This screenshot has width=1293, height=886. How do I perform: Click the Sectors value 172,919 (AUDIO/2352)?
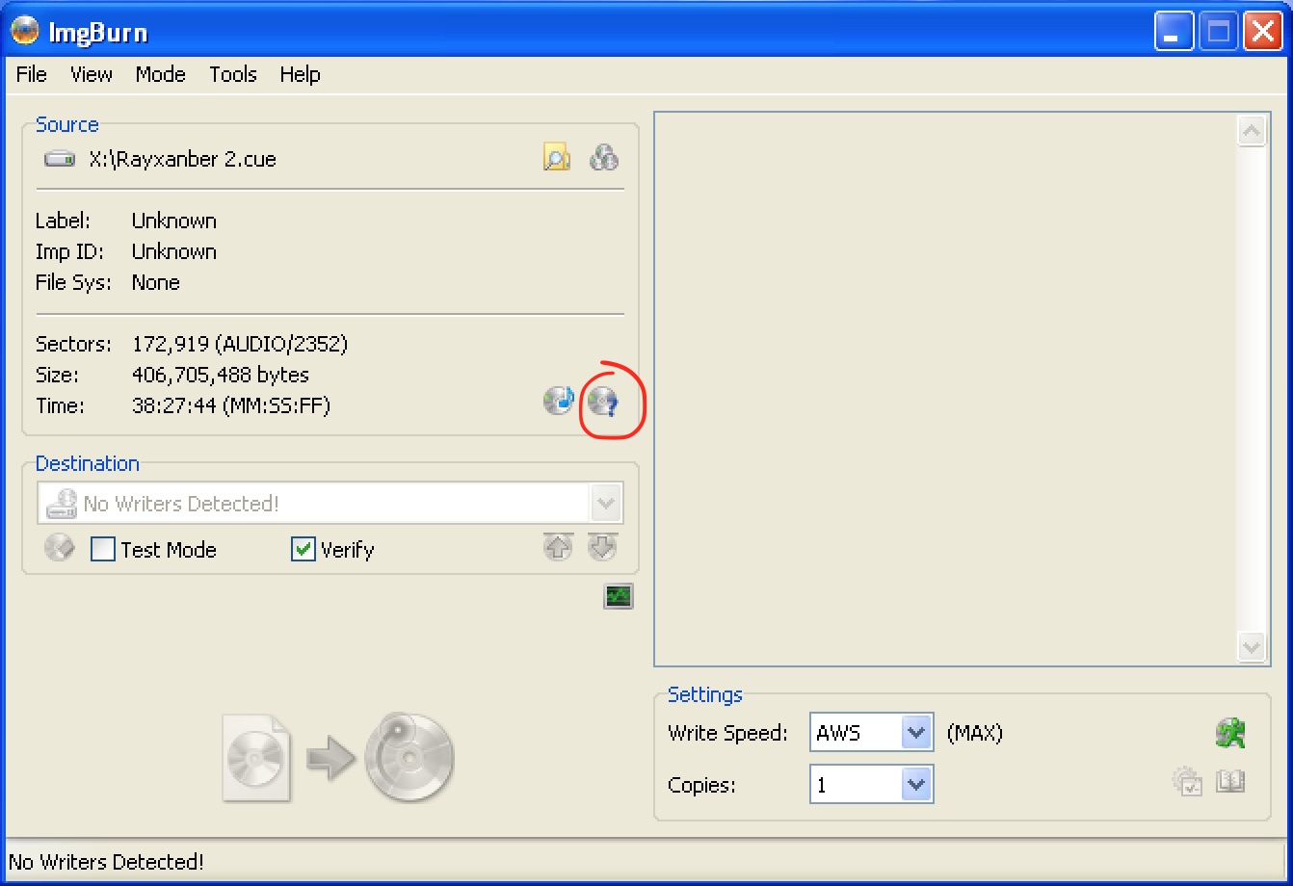(x=240, y=344)
